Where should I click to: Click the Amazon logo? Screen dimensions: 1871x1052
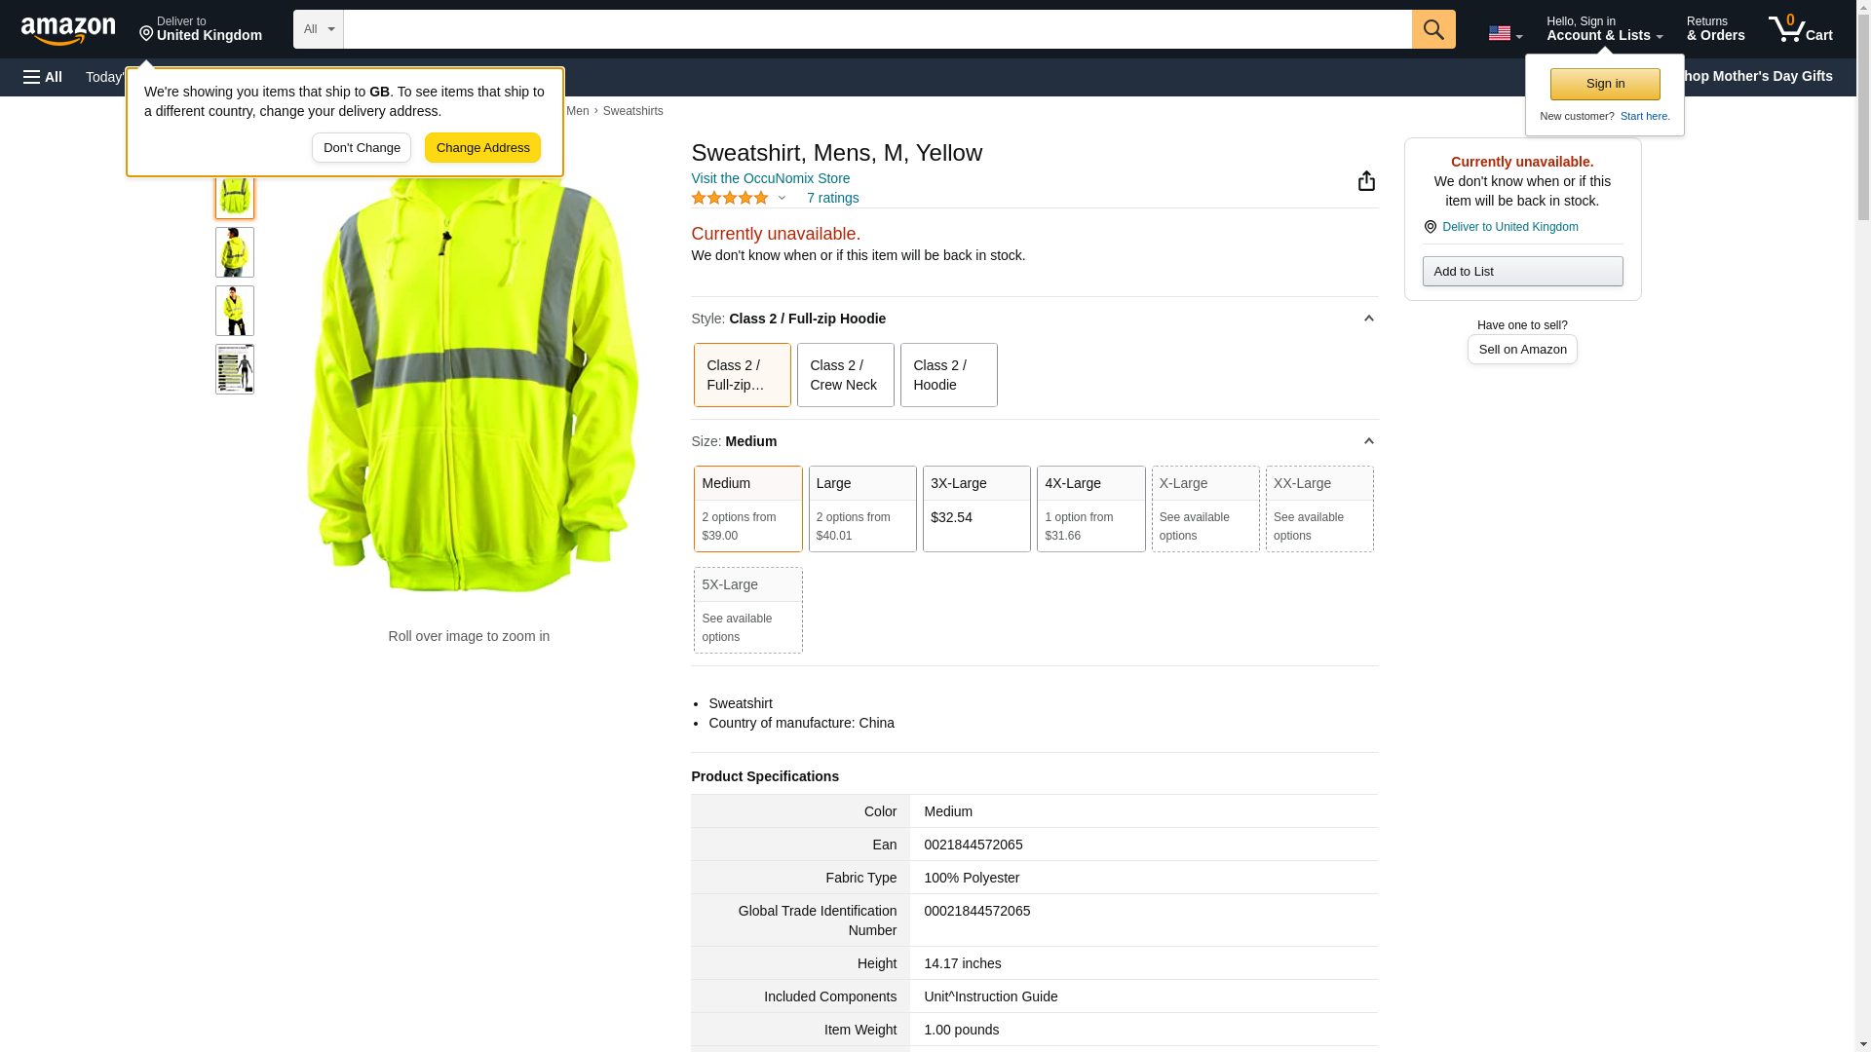point(68,29)
